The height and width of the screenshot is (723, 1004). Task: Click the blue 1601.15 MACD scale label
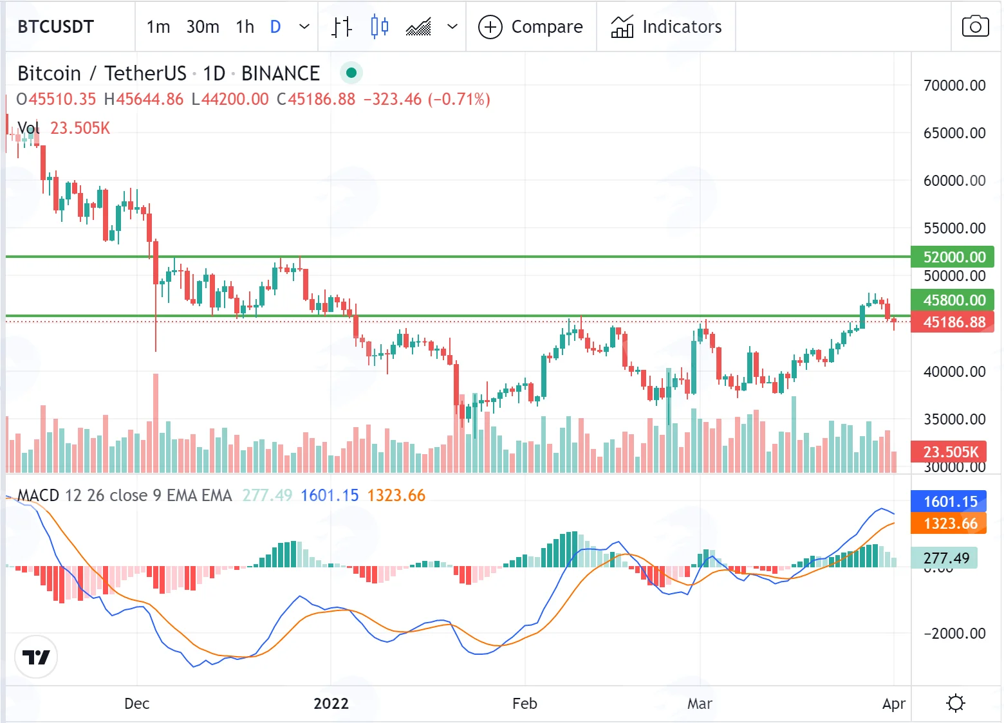click(949, 501)
